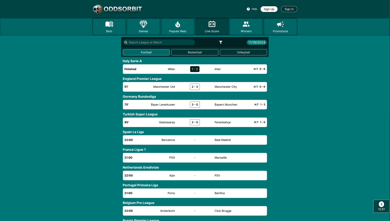Click the 51' match minute
Image resolution: width=390 pixels, height=221 pixels.
tap(126, 87)
